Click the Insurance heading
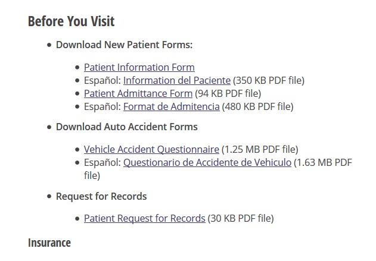Image resolution: width=376 pixels, height=261 pixels. [x=49, y=243]
